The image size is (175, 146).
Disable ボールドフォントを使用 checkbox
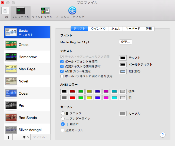62,62
